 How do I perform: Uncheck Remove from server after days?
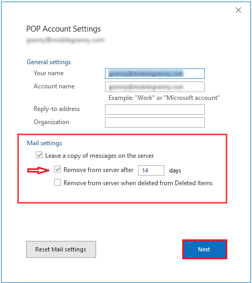[x=57, y=169]
